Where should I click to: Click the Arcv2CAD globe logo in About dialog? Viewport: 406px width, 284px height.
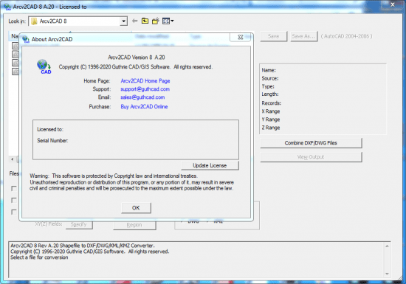[x=44, y=66]
